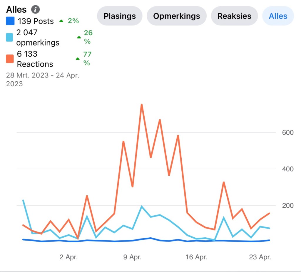
Task: Click the 2 Apr. date on the axis
Action: (x=68, y=257)
